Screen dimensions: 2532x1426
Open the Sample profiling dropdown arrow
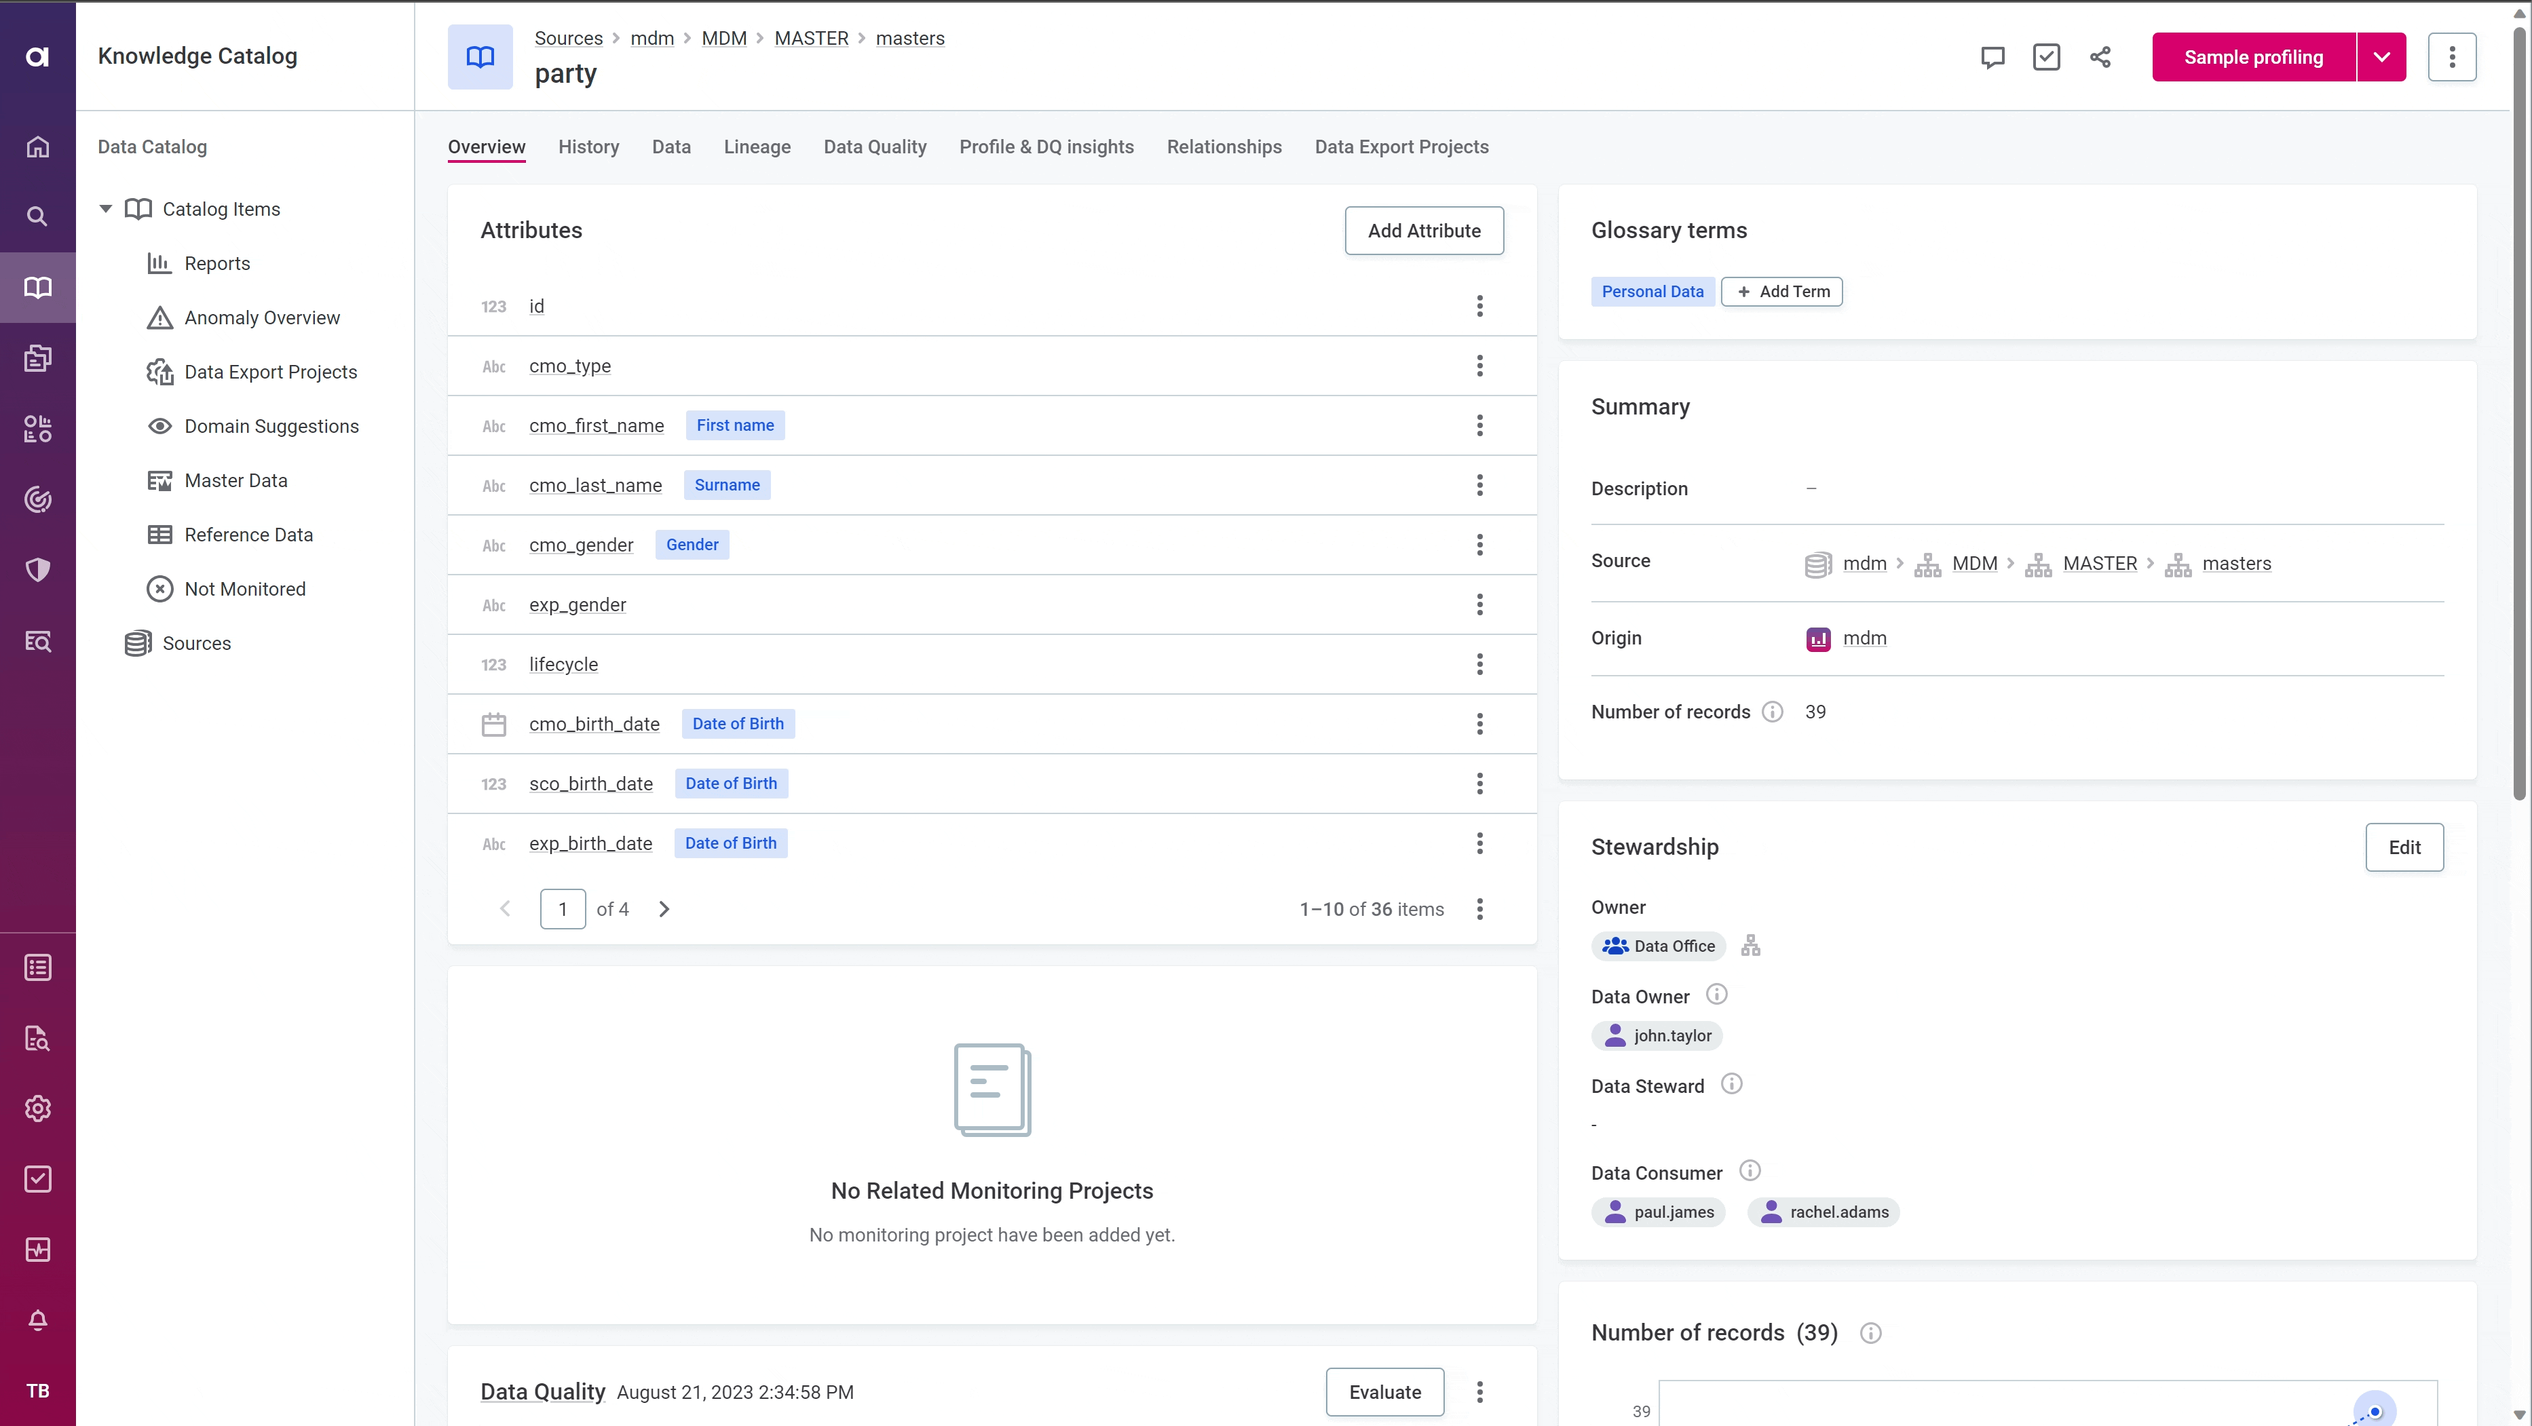[2381, 57]
